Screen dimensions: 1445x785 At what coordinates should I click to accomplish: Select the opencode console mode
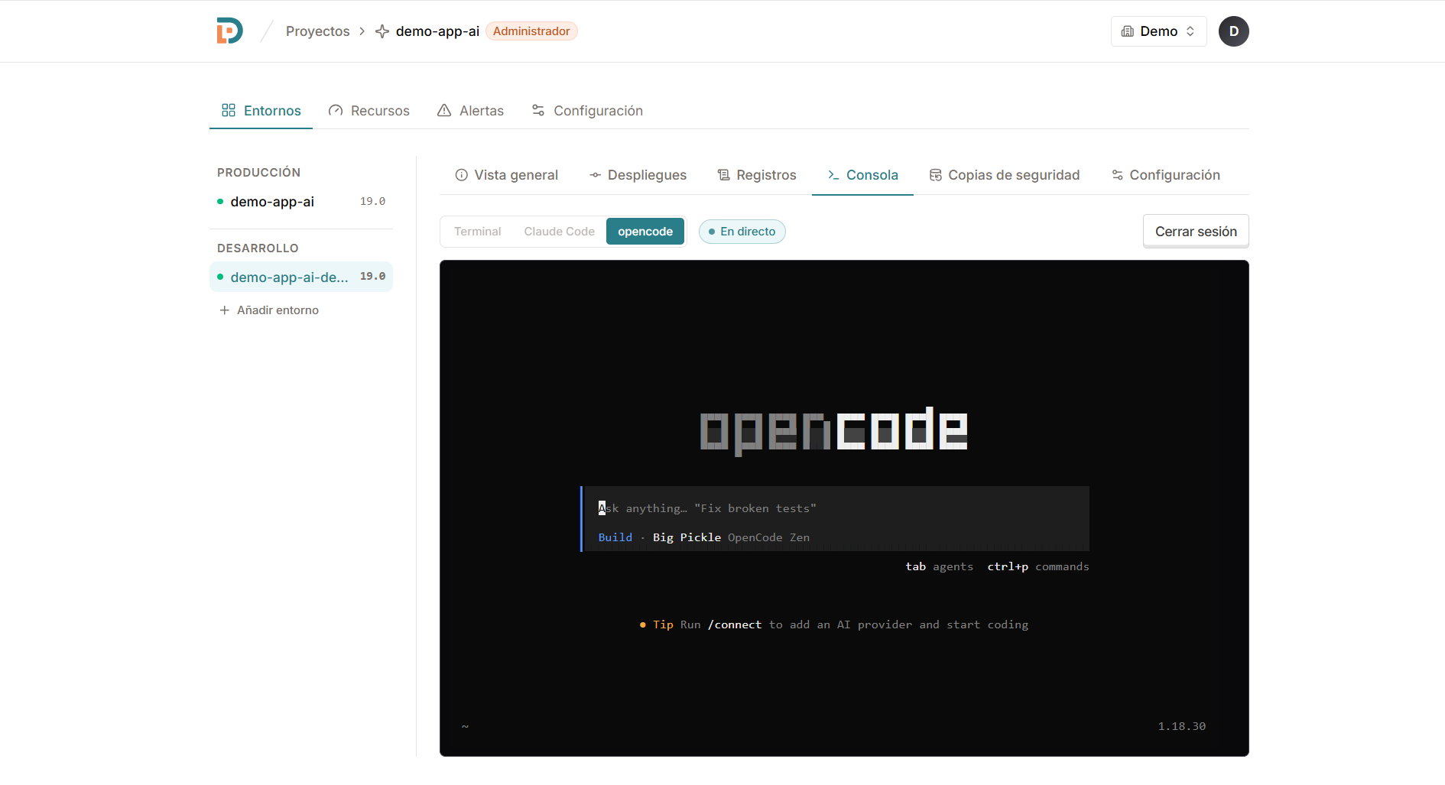click(x=645, y=232)
